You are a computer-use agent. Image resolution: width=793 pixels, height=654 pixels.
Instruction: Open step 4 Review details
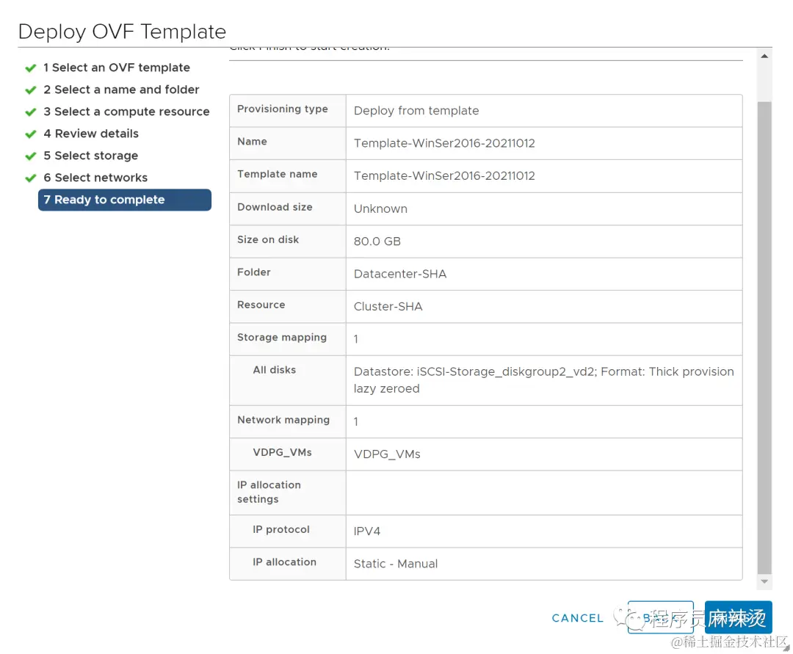[x=91, y=134]
